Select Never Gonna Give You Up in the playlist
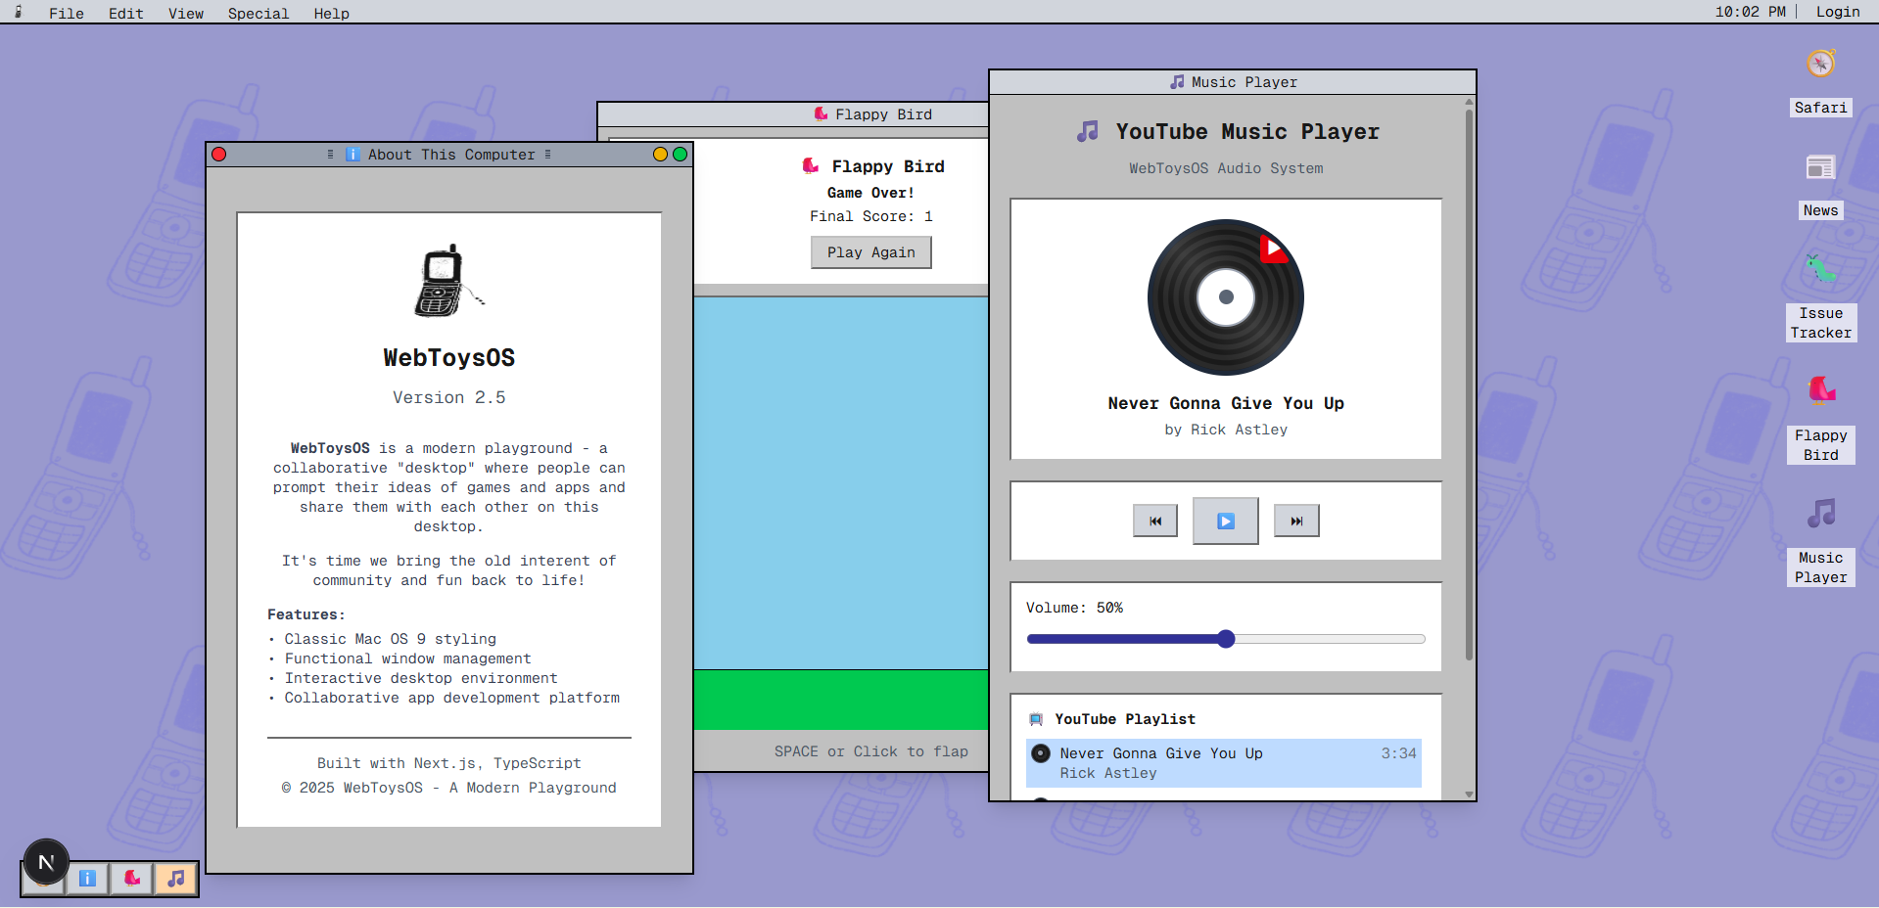The width and height of the screenshot is (1879, 908). coord(1224,763)
